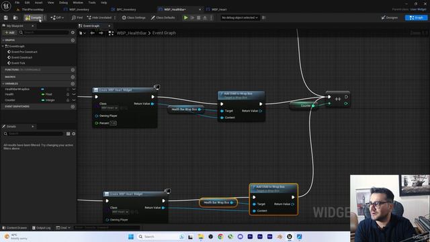Select Event Pre Construct in graph list
Screen dimensions: 430x242
[24, 52]
